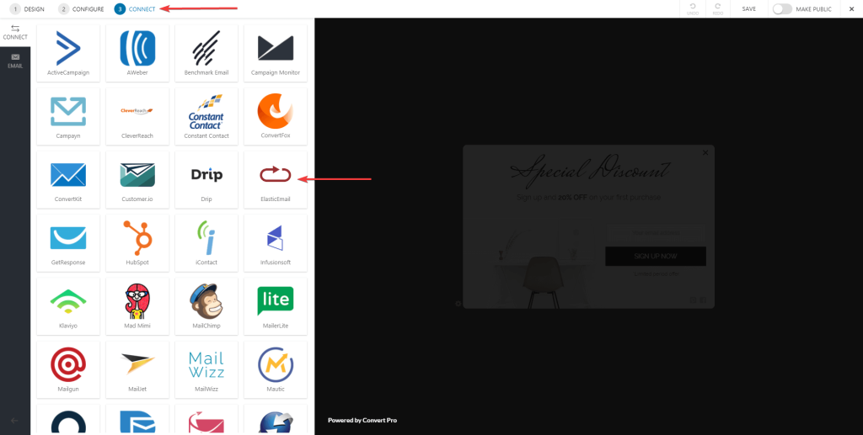Choose the MailJet integration
The image size is (863, 435).
coord(137,369)
